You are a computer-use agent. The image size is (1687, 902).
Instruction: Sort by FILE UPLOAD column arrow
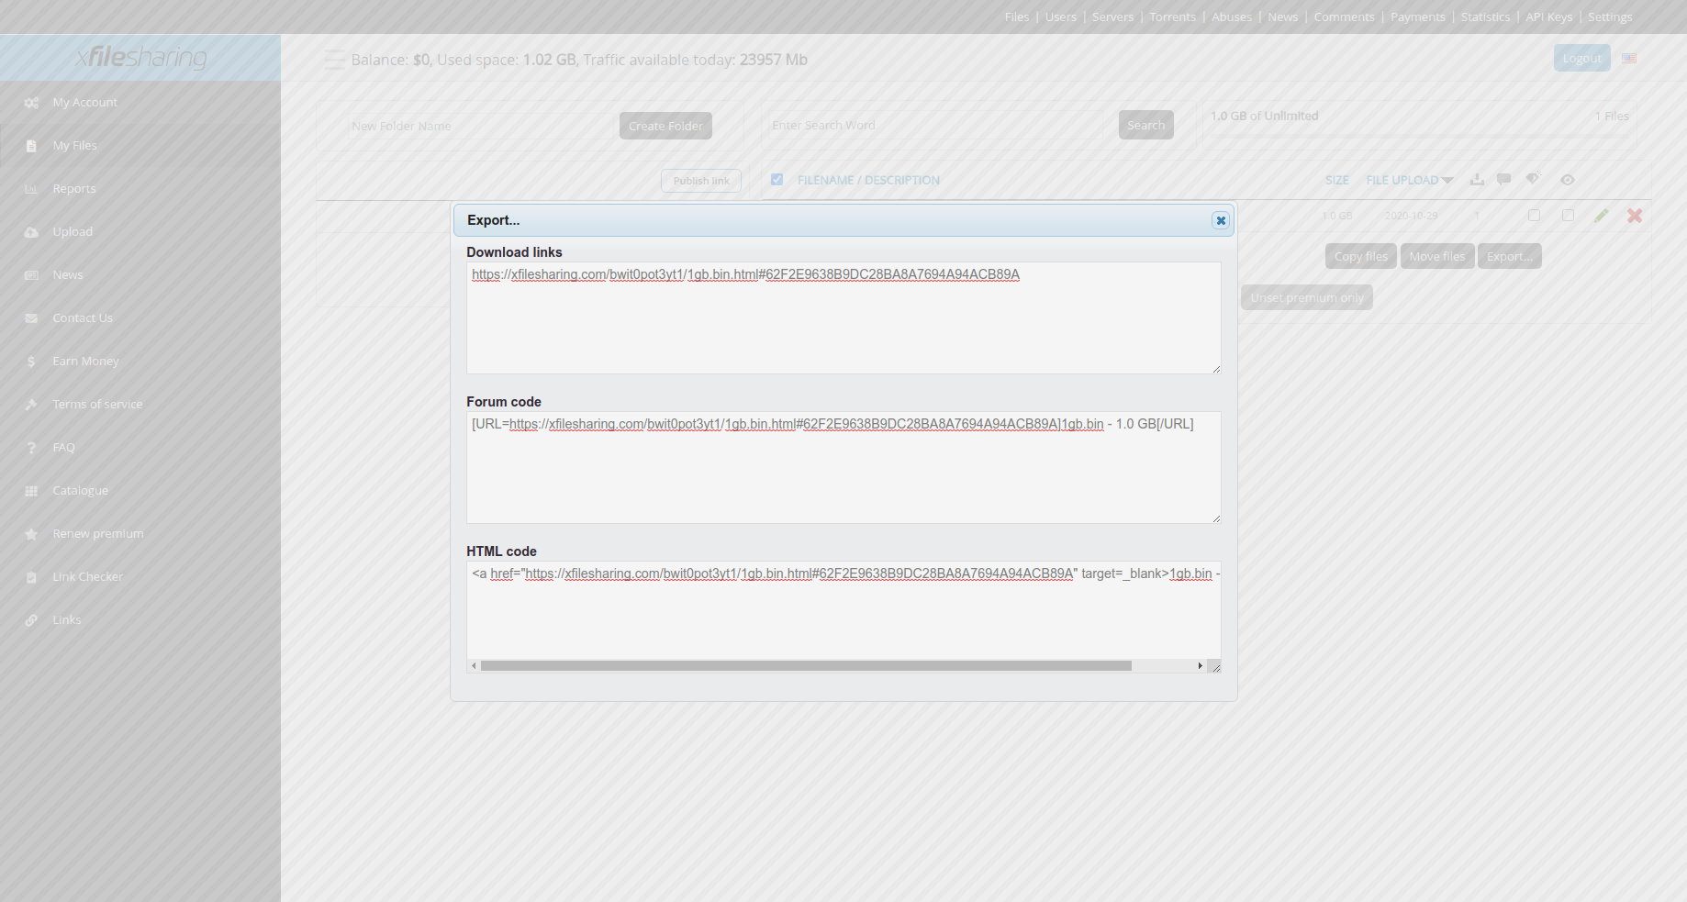click(x=1447, y=181)
